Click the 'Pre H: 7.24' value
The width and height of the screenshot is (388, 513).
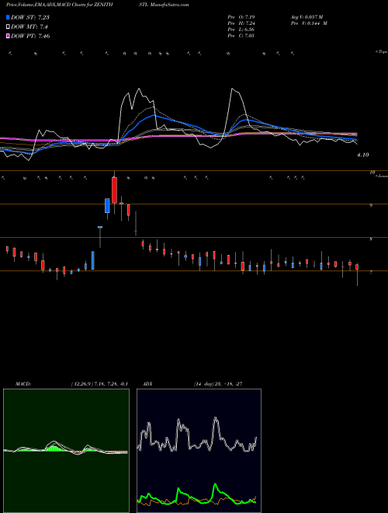[x=241, y=23]
